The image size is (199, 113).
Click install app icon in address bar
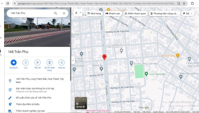(179, 3)
